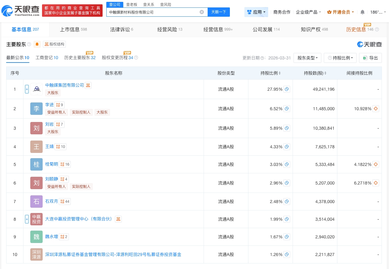Open pie chart icon next to 2.48%

(287, 202)
